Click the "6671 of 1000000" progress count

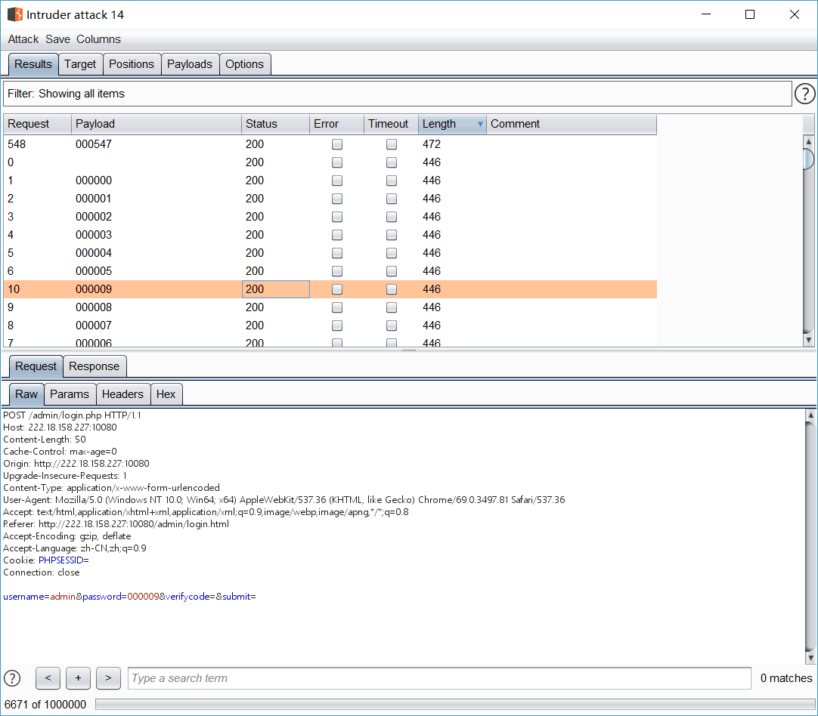click(x=45, y=705)
